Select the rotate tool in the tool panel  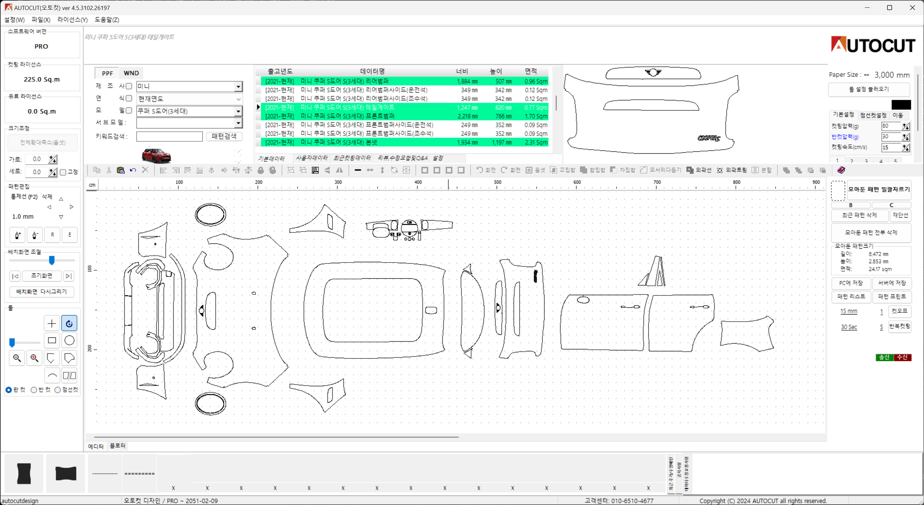click(x=69, y=323)
